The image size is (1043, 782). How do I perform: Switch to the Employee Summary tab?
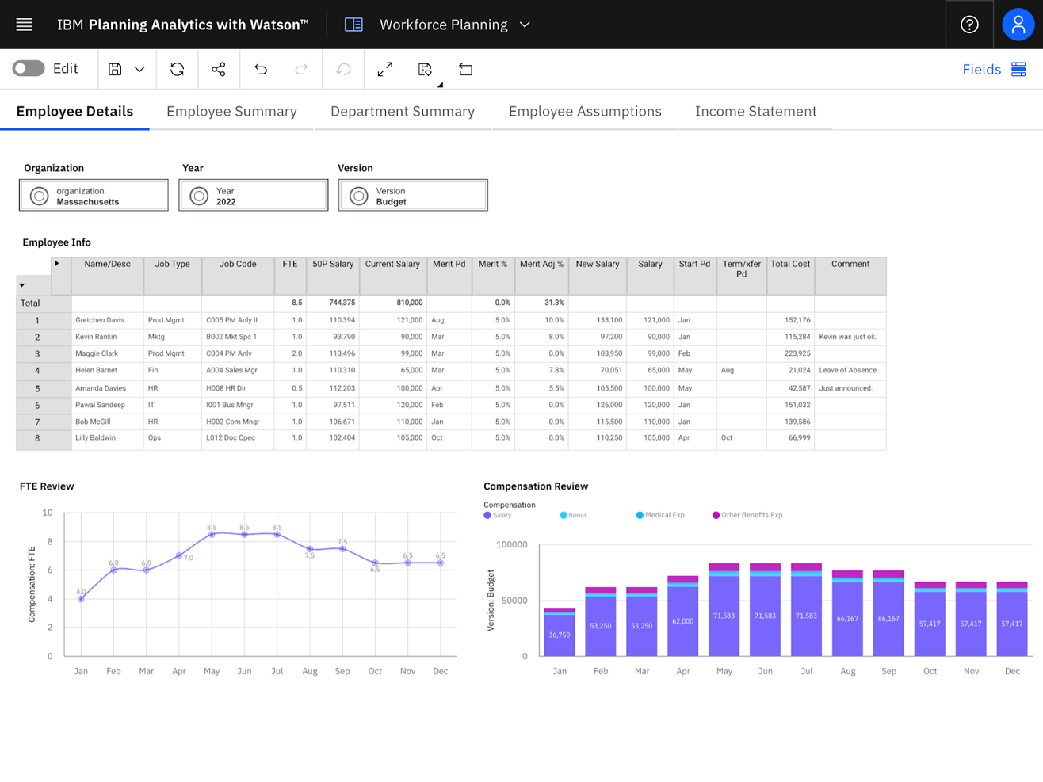[x=231, y=112]
